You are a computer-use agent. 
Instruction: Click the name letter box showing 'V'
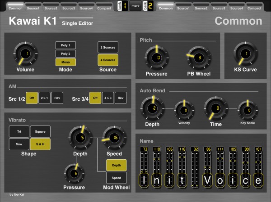pos(207,180)
